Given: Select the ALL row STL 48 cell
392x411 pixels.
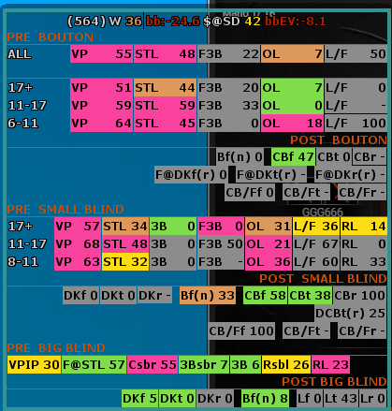Looking at the screenshot, I should 166,54.
